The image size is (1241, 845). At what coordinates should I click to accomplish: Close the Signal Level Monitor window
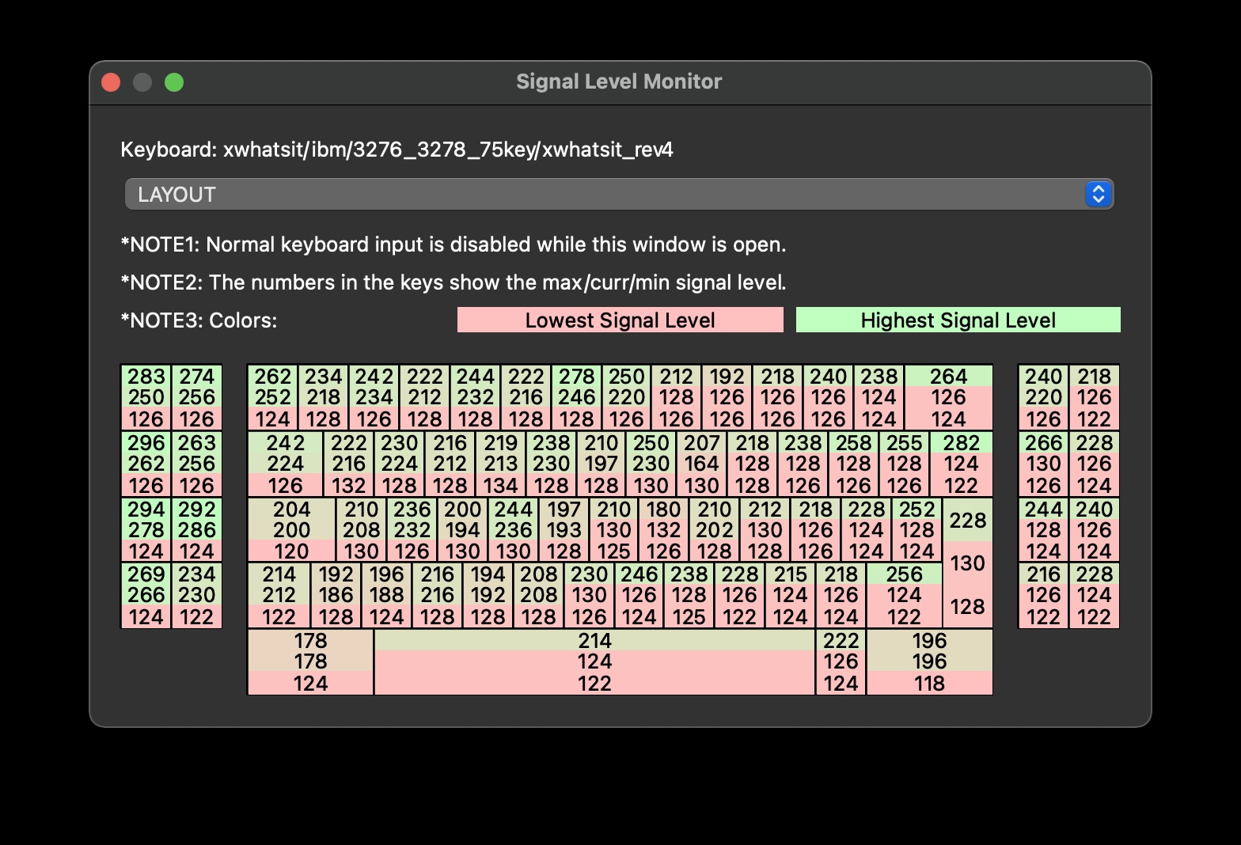pyautogui.click(x=112, y=82)
